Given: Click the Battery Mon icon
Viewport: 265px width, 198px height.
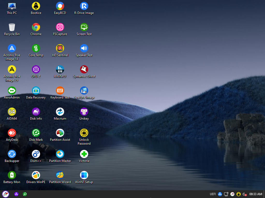Looking at the screenshot, I should (x=12, y=175).
